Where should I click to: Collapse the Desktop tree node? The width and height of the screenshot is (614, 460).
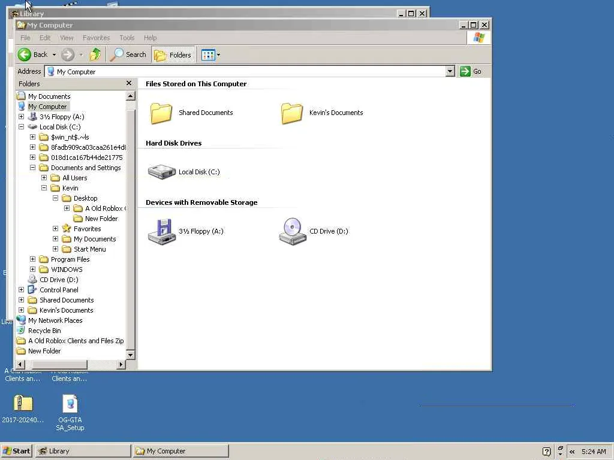(x=55, y=198)
